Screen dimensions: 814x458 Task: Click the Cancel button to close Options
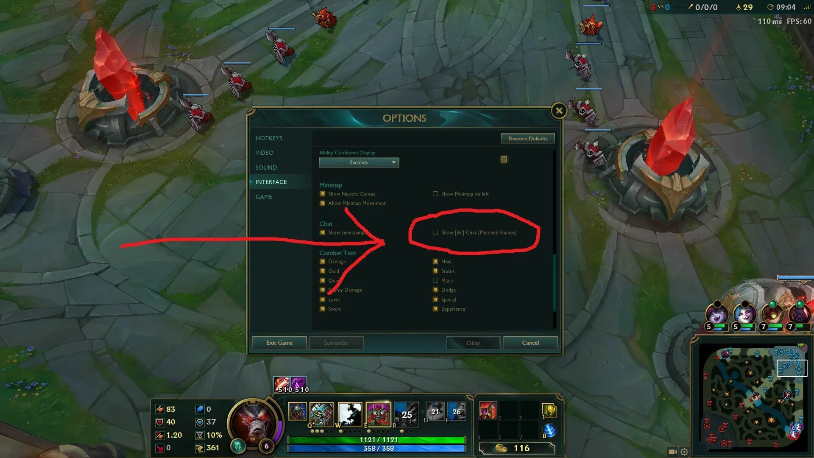point(530,342)
